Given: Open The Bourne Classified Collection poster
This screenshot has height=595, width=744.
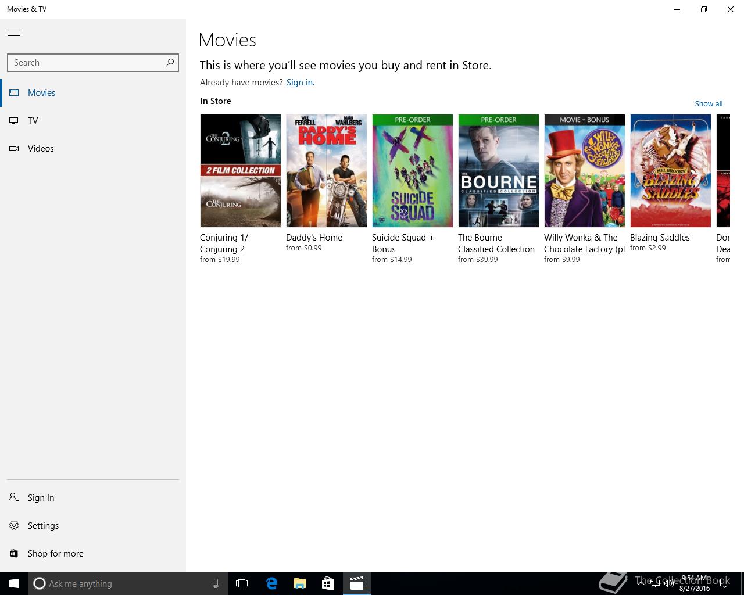Looking at the screenshot, I should point(499,171).
